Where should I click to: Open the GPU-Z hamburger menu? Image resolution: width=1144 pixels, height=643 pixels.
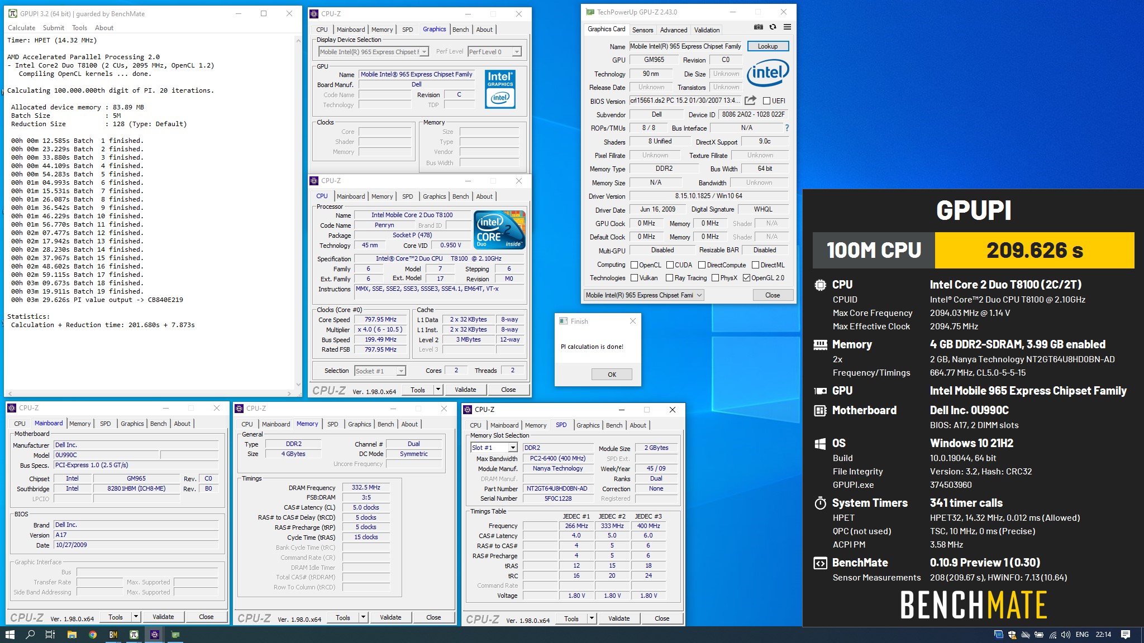point(787,27)
